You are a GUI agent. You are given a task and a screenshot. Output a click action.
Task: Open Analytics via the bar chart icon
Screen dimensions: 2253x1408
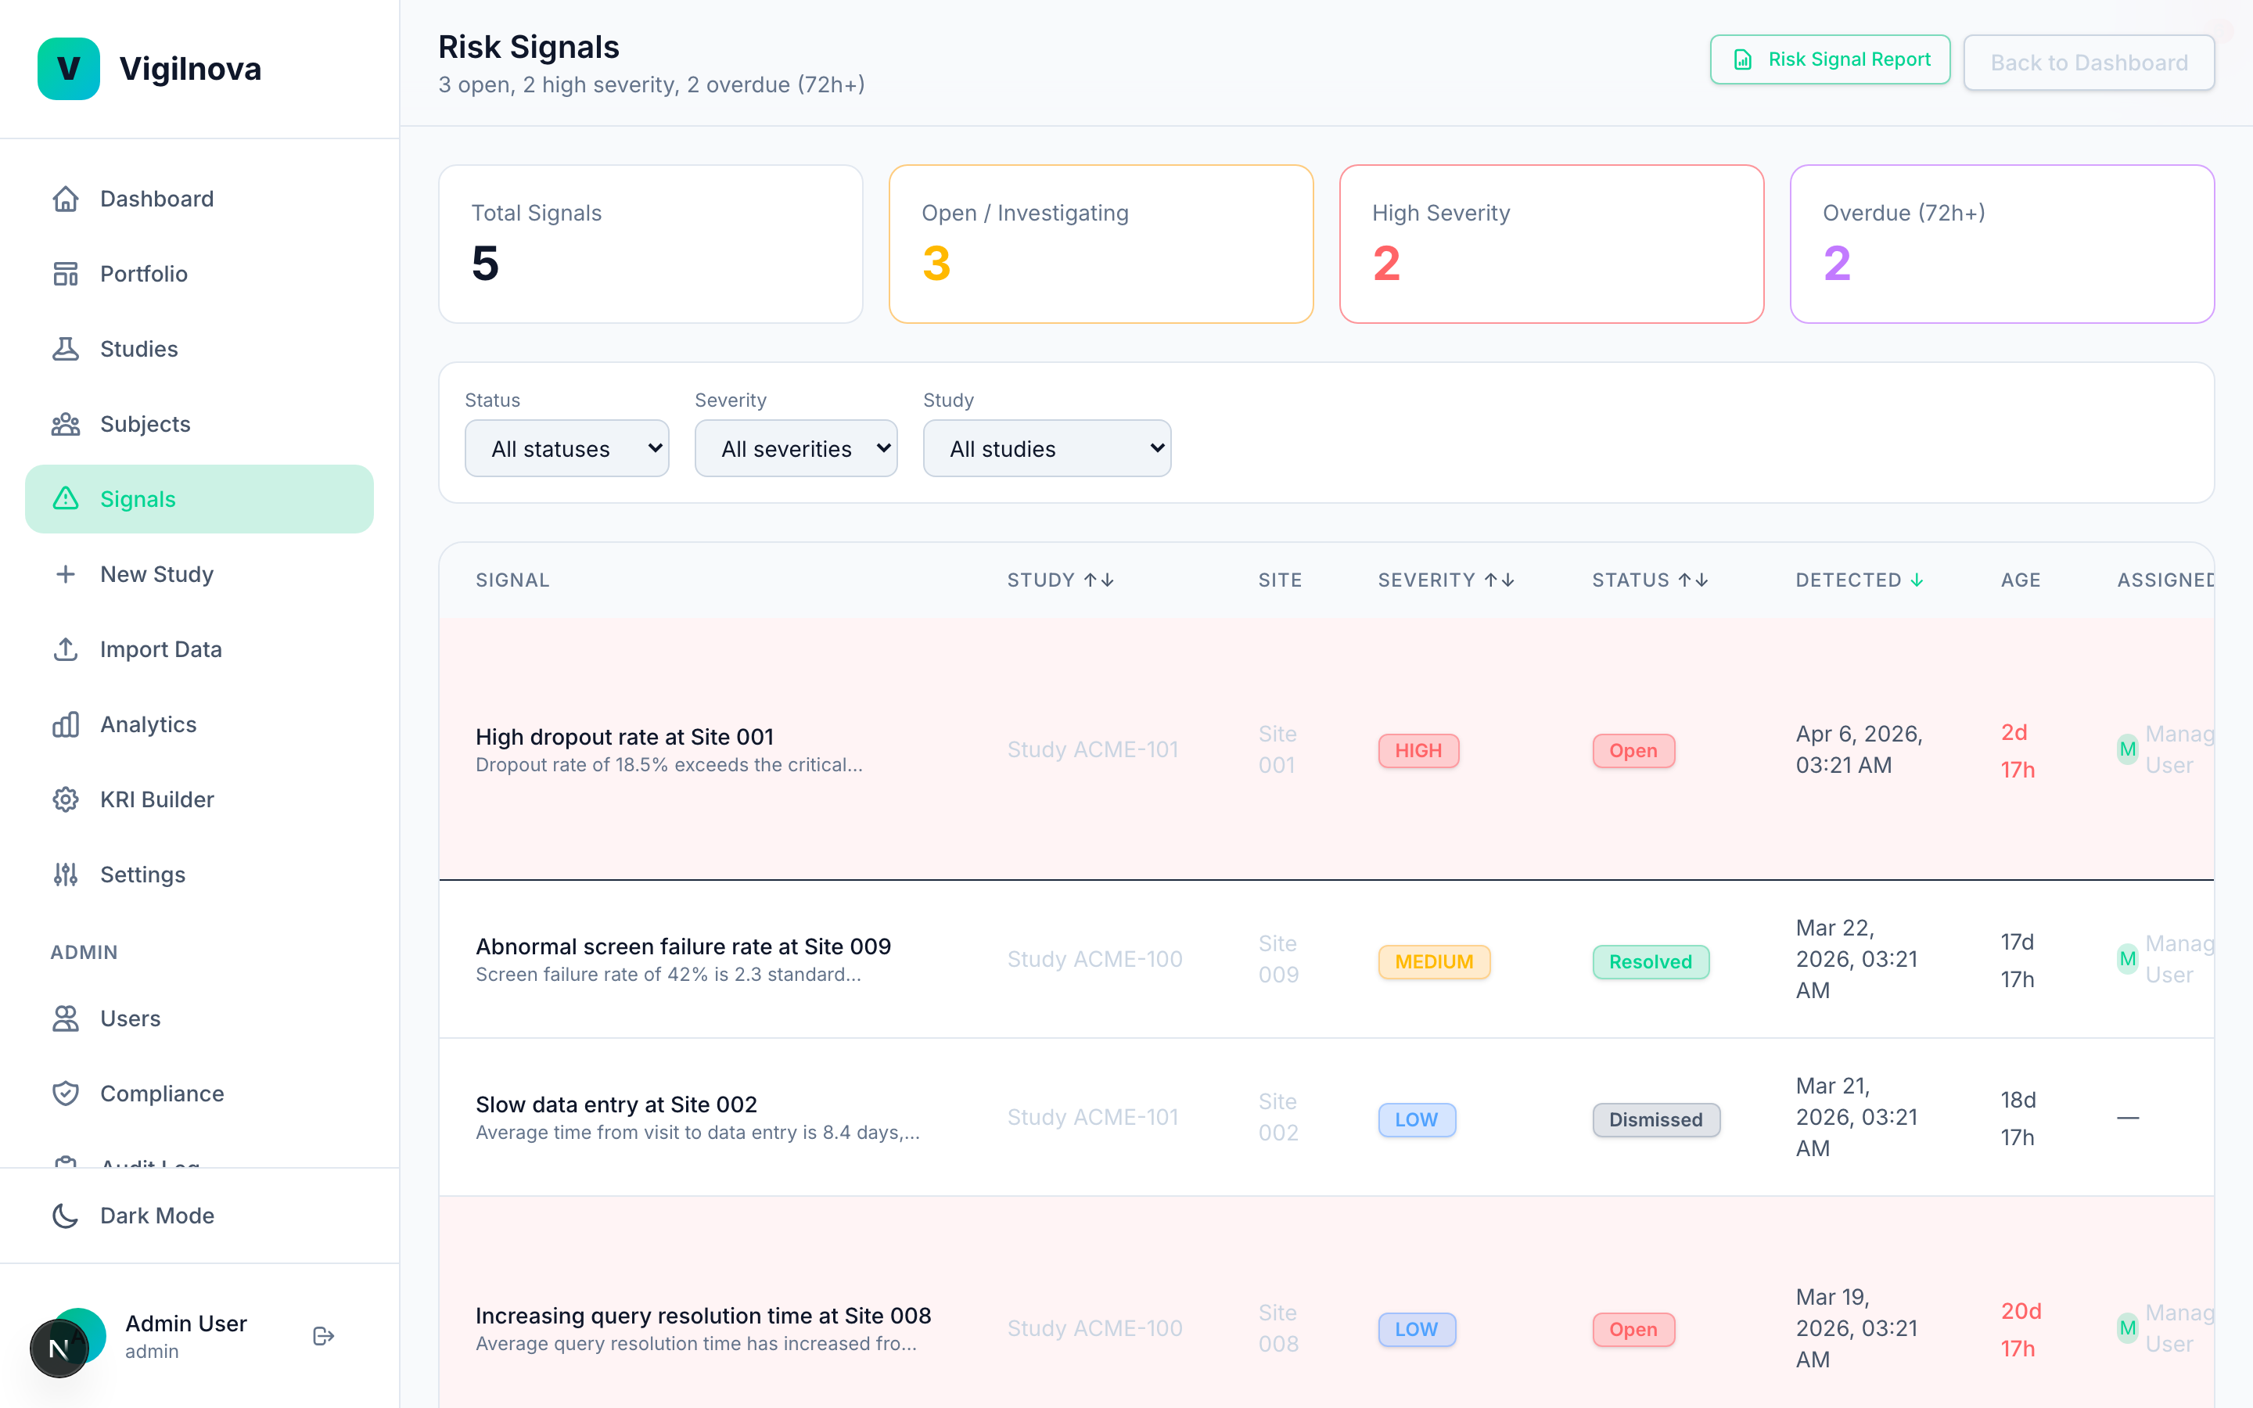[x=66, y=724]
